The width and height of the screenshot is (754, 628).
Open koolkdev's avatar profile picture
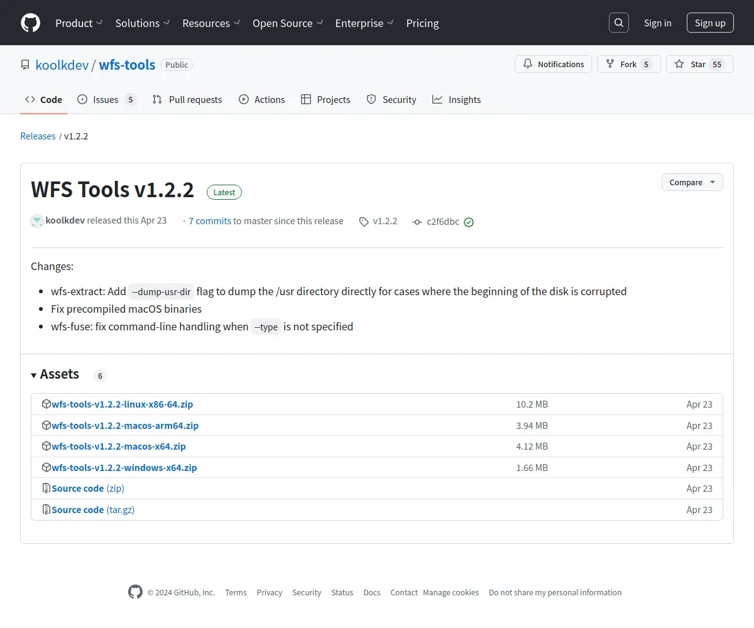coord(37,221)
